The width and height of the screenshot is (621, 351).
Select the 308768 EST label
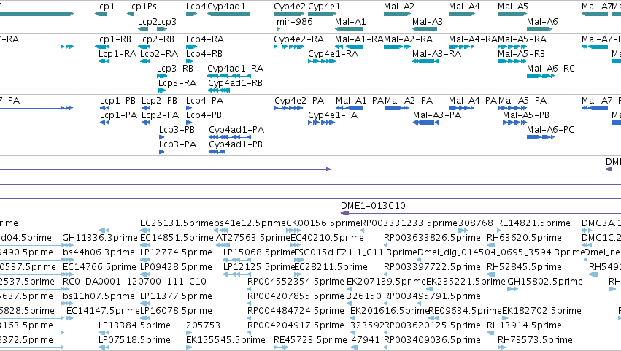tap(476, 223)
